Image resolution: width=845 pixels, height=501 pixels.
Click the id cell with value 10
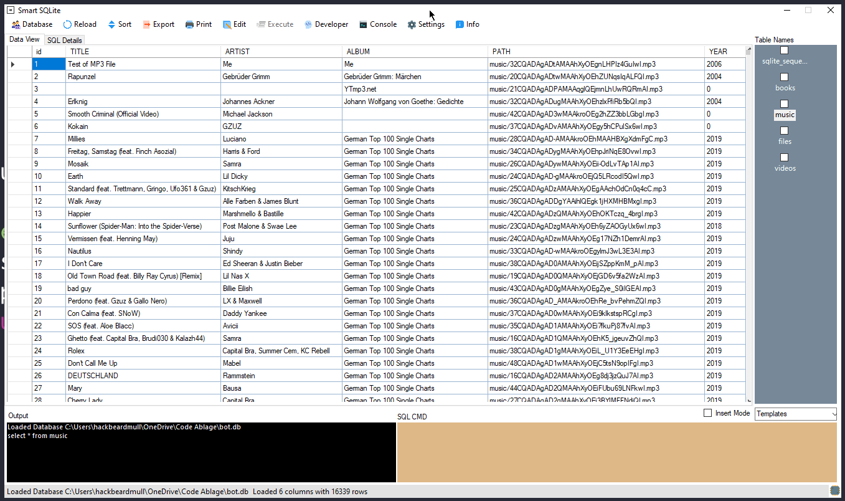click(49, 176)
